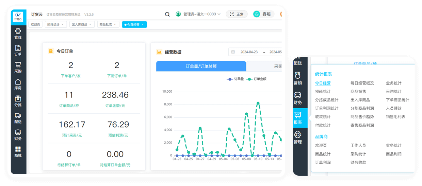422x186 pixels.
Task: Open the start date picker showing 2024-04-23
Action: pos(248,52)
